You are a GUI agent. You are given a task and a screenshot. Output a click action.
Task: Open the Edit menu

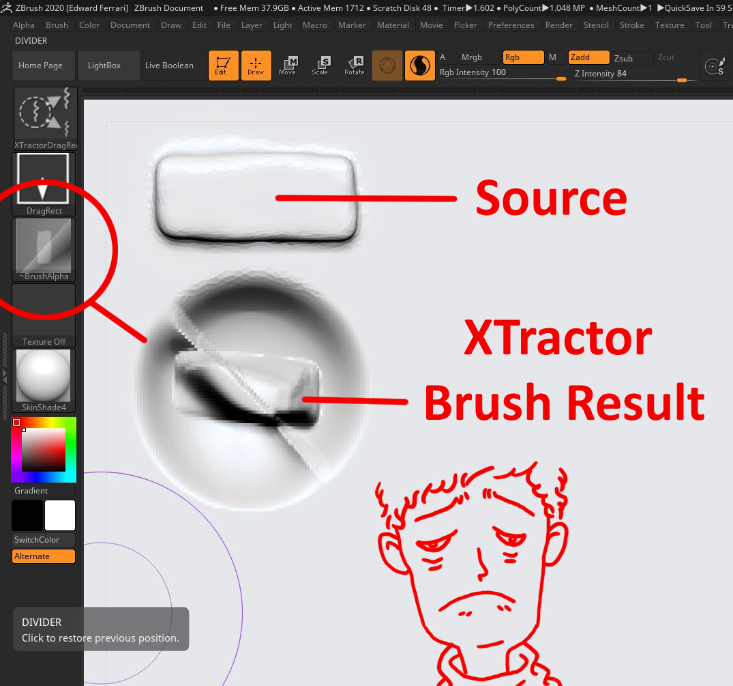pyautogui.click(x=200, y=25)
